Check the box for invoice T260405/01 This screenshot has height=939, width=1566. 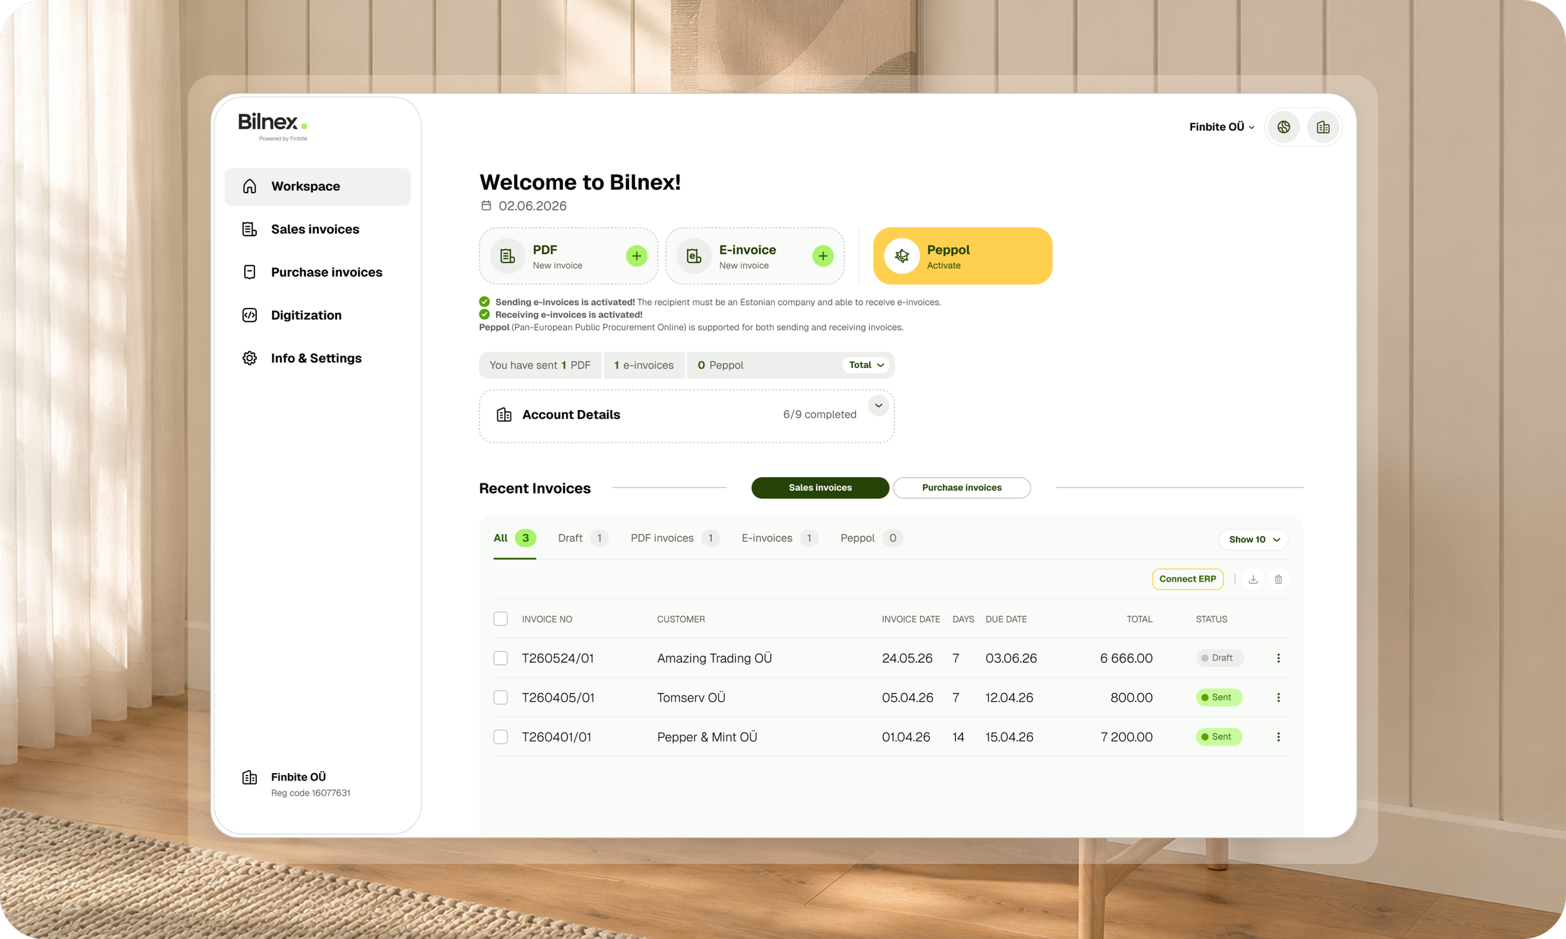[500, 697]
